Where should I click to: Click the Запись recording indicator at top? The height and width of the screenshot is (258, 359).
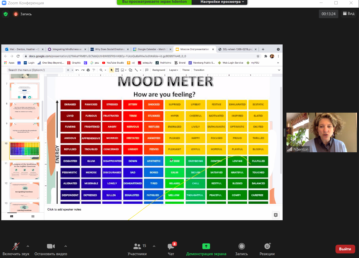[23, 14]
